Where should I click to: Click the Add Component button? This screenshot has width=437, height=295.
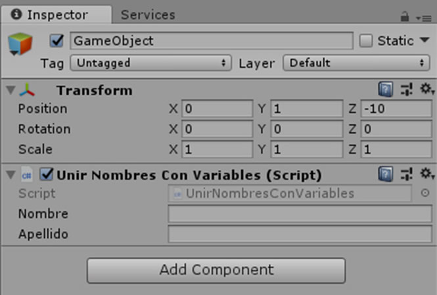[216, 271]
